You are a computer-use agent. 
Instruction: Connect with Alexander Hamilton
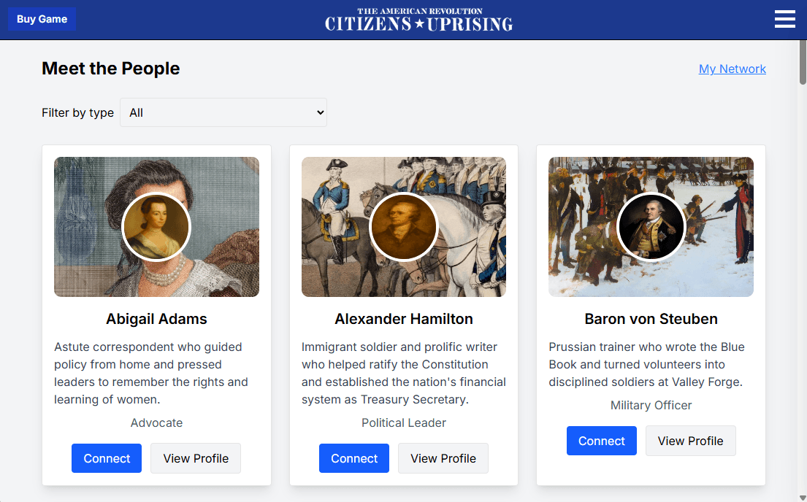click(354, 458)
